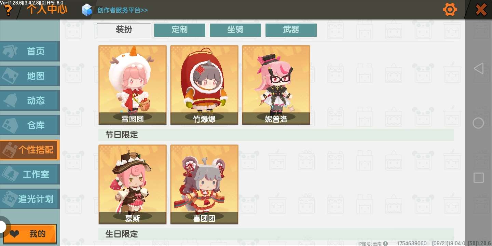Click the blue cube creator platform icon
Viewport: 492px width, 246px height.
click(87, 10)
